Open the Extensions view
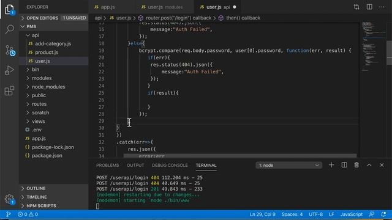The height and width of the screenshot is (220, 392). pyautogui.click(x=9, y=91)
